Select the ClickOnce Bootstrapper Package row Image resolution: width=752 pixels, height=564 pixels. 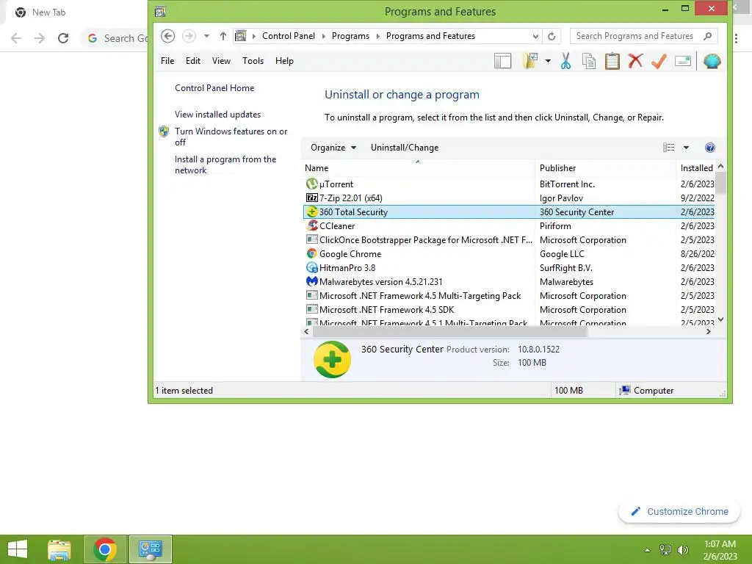click(x=509, y=240)
